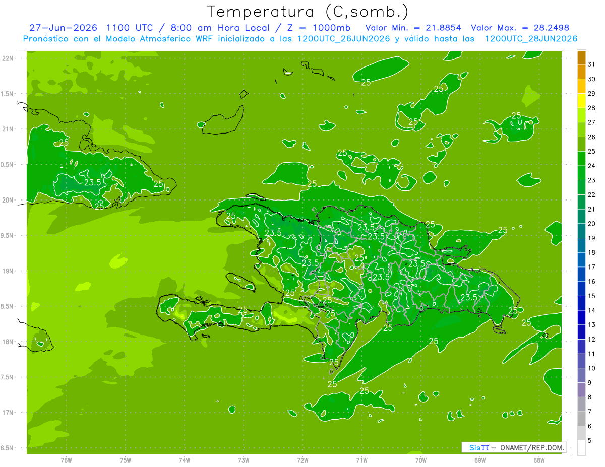Click the '73W' longitude axis label
This screenshot has width=605, height=467.
click(244, 460)
